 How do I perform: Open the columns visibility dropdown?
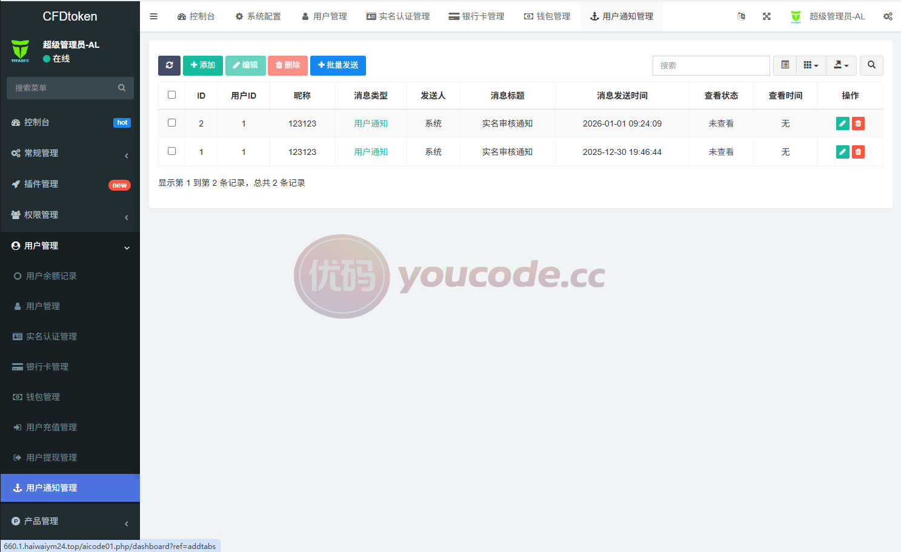coord(811,65)
